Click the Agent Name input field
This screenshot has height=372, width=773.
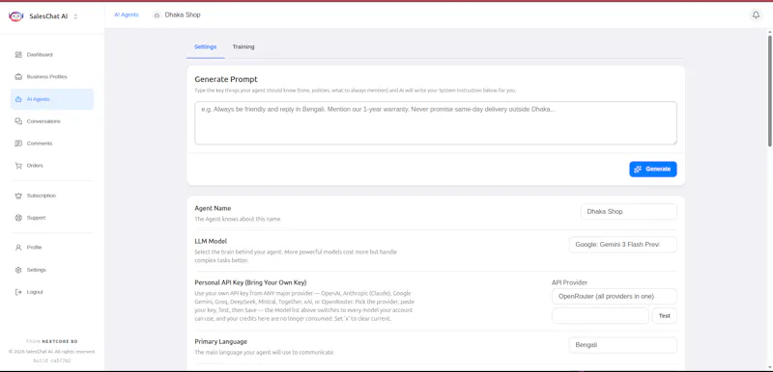click(629, 212)
